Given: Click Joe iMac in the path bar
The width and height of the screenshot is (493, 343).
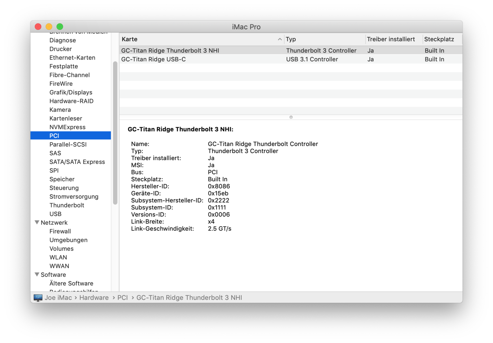Looking at the screenshot, I should click(x=58, y=298).
